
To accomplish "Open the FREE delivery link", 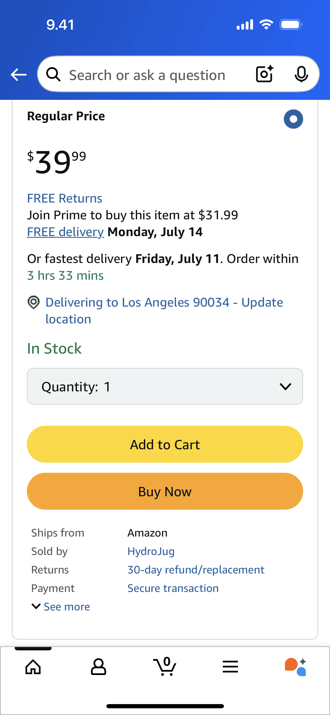I will (x=65, y=232).
